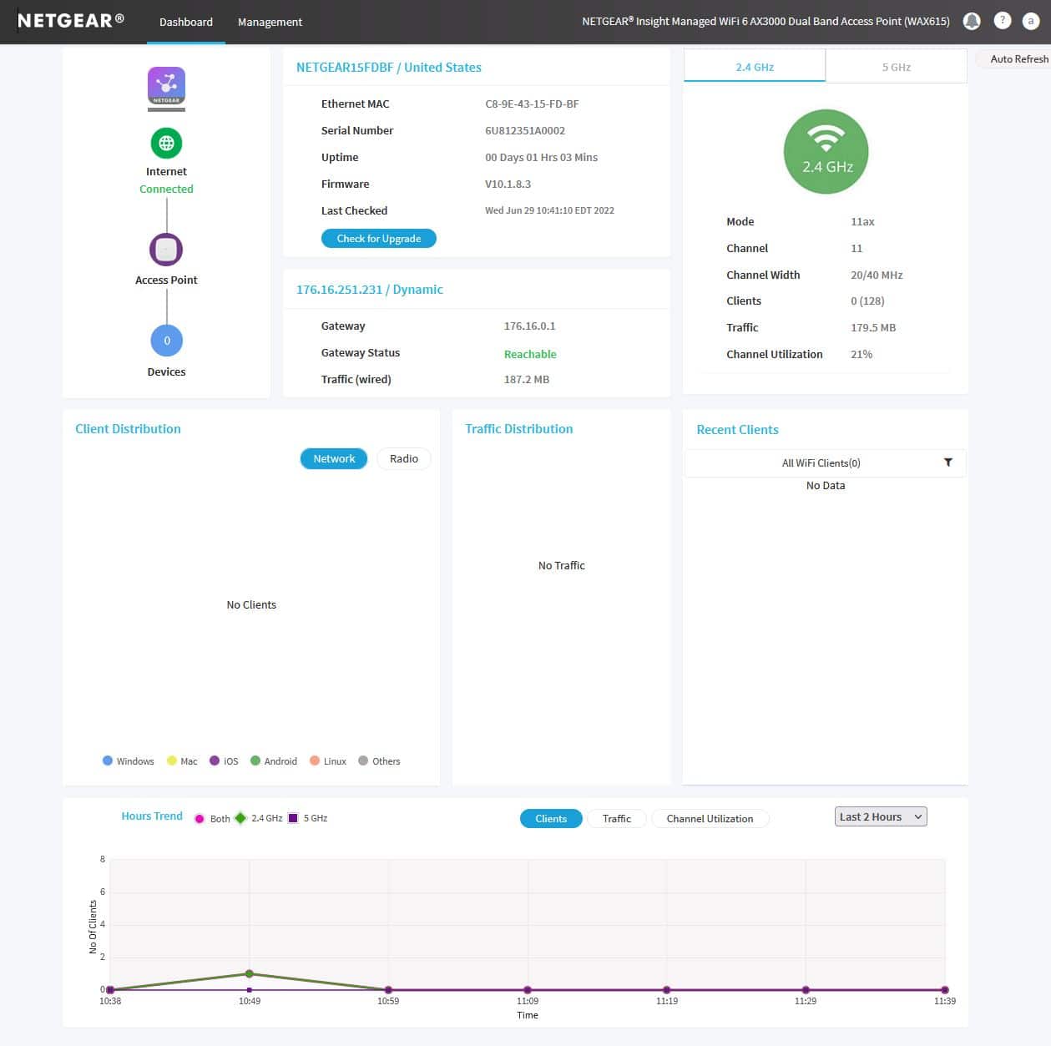Toggle the Android legend entry
This screenshot has height=1046, width=1051.
pos(273,761)
